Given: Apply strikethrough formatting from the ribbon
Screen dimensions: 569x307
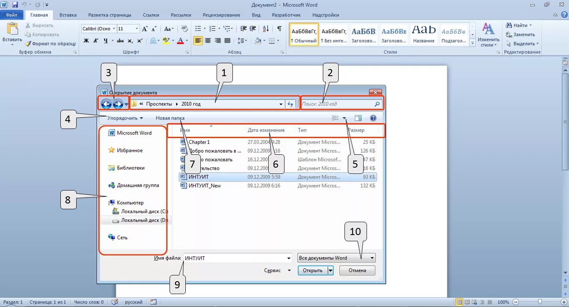Looking at the screenshot, I should click(120, 41).
